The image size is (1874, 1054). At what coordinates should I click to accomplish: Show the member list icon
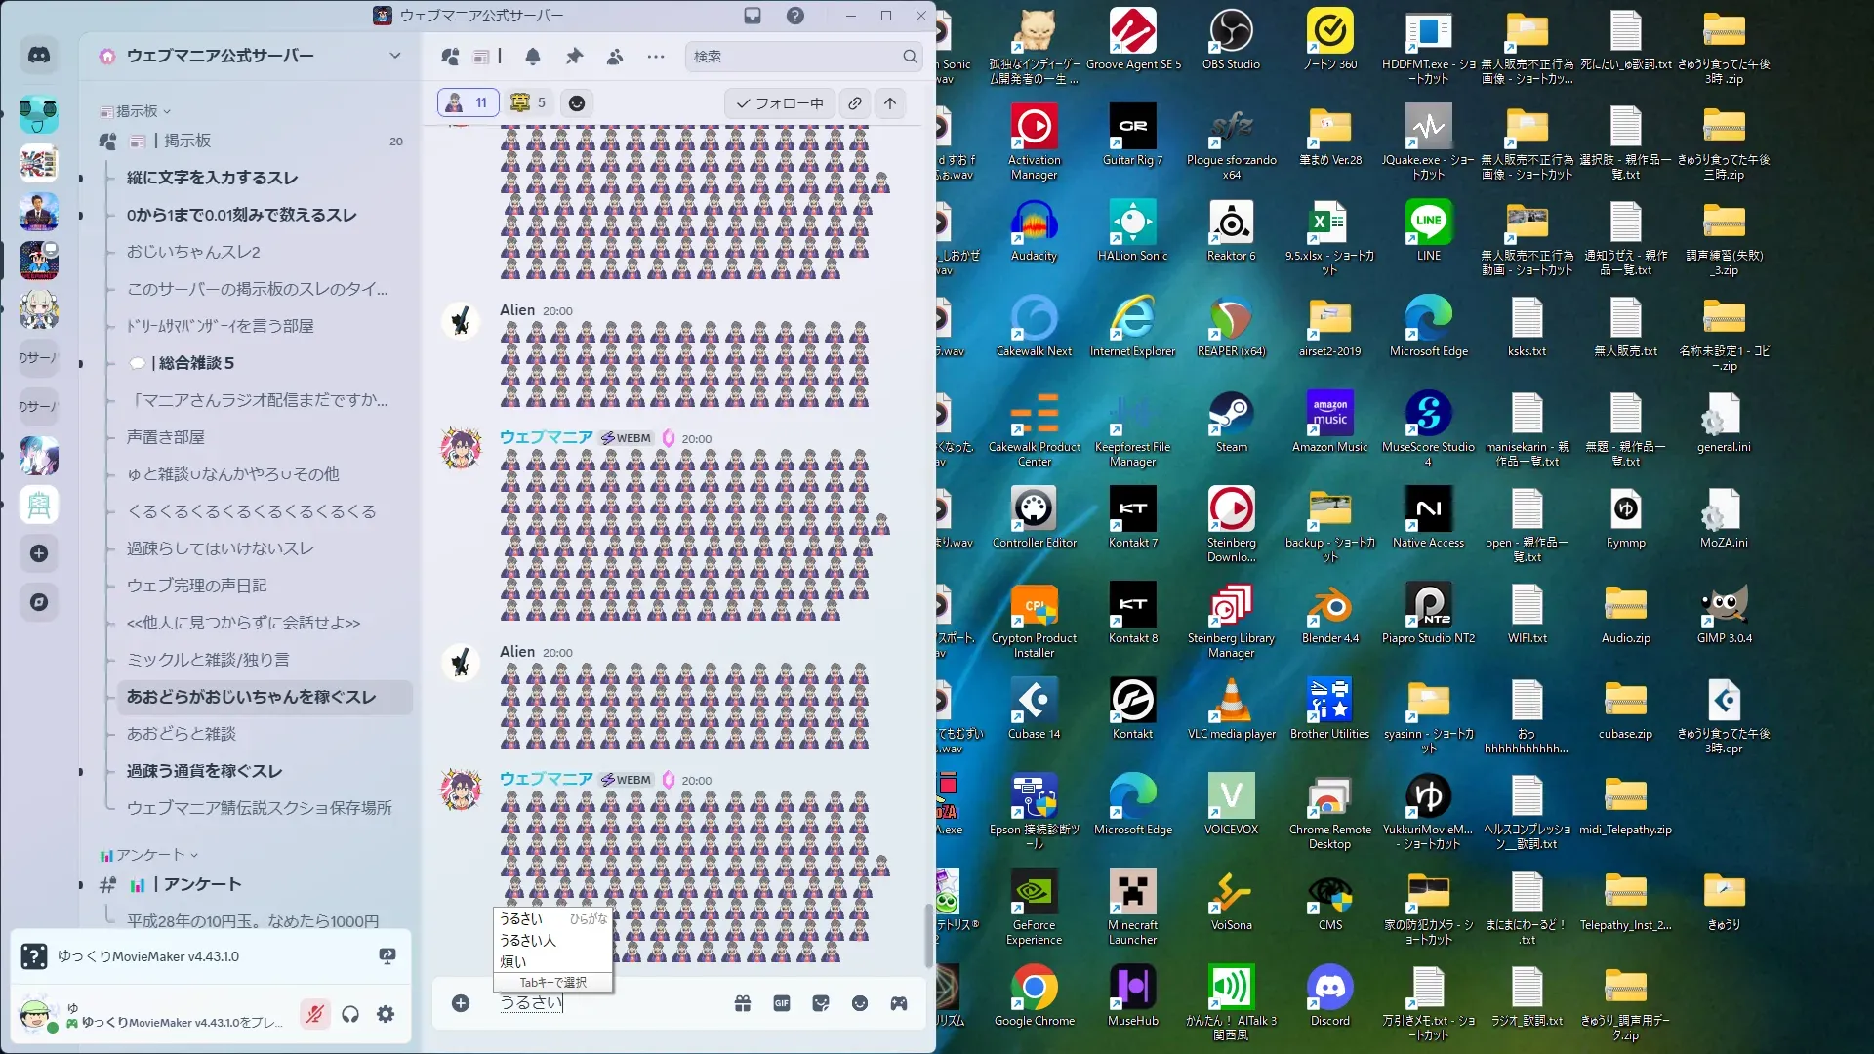click(x=615, y=57)
